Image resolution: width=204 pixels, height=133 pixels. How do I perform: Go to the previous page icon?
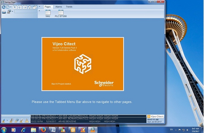coord(20,7)
